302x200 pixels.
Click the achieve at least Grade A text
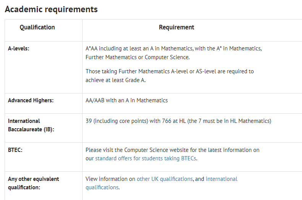[x=115, y=80]
